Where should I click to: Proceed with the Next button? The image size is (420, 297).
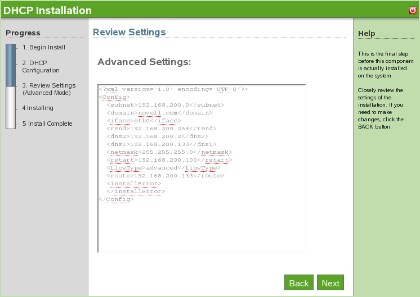point(330,282)
